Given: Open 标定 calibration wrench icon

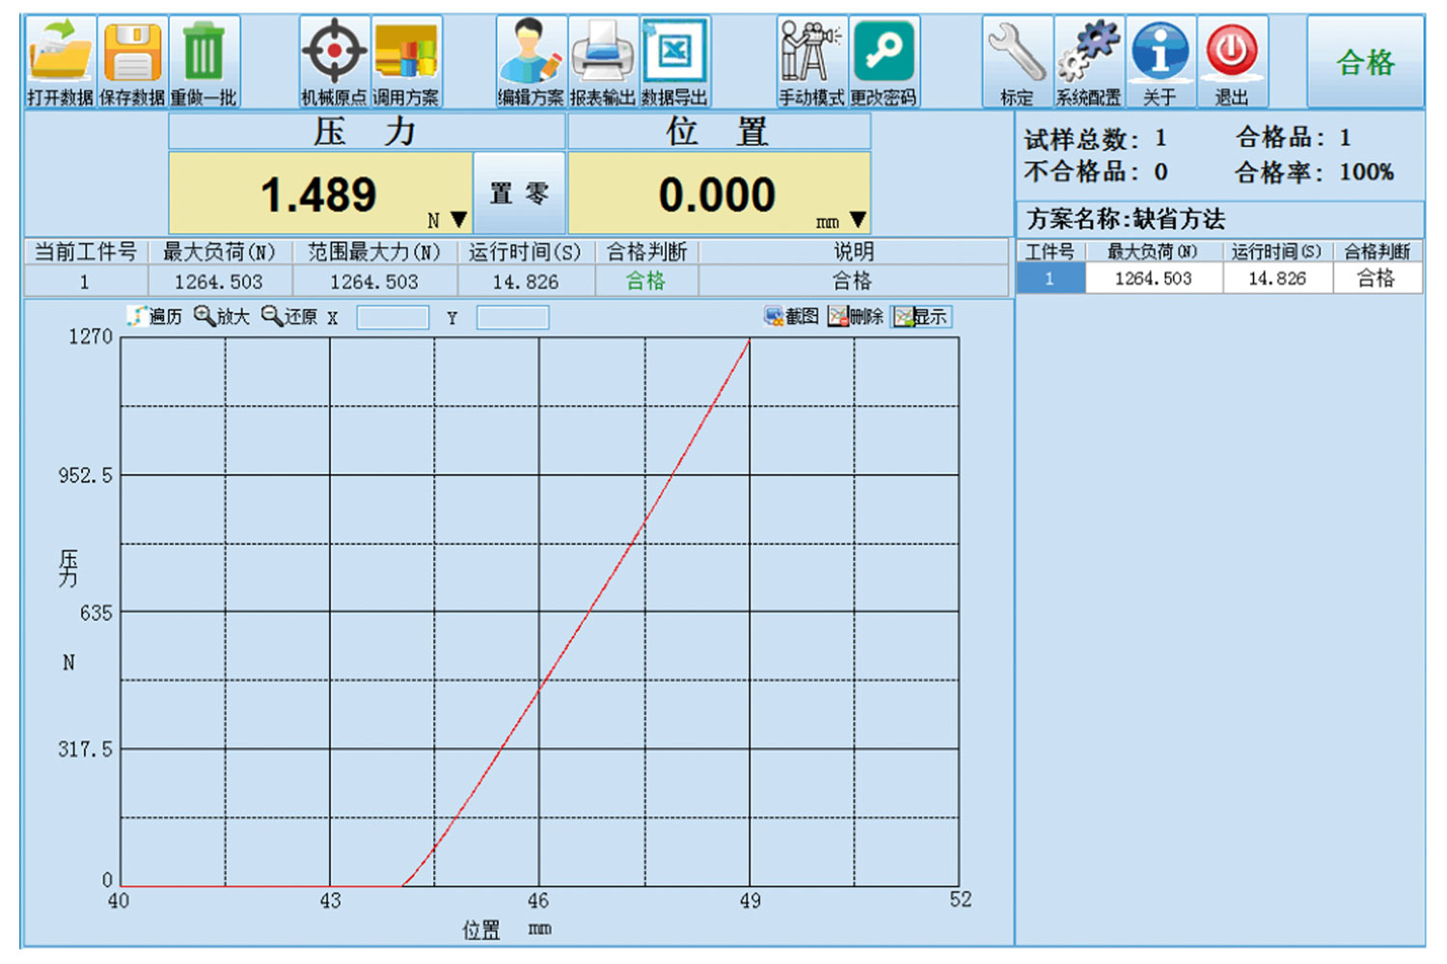Looking at the screenshot, I should coord(1017,62).
